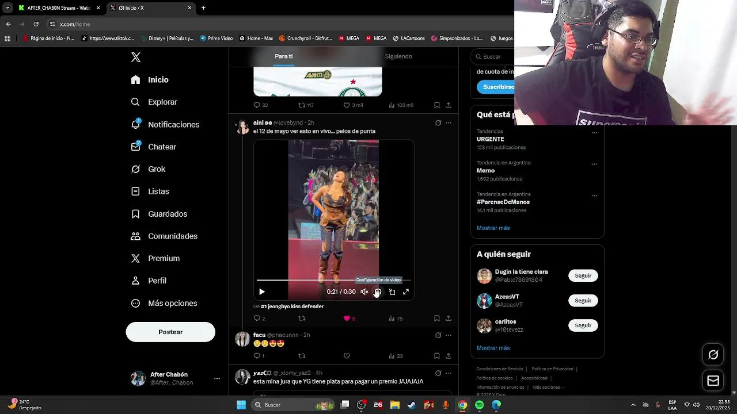The width and height of the screenshot is (737, 414).
Task: Reload the browser page
Action: [36, 24]
